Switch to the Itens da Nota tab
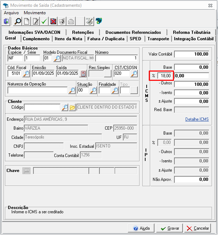 [69, 39]
